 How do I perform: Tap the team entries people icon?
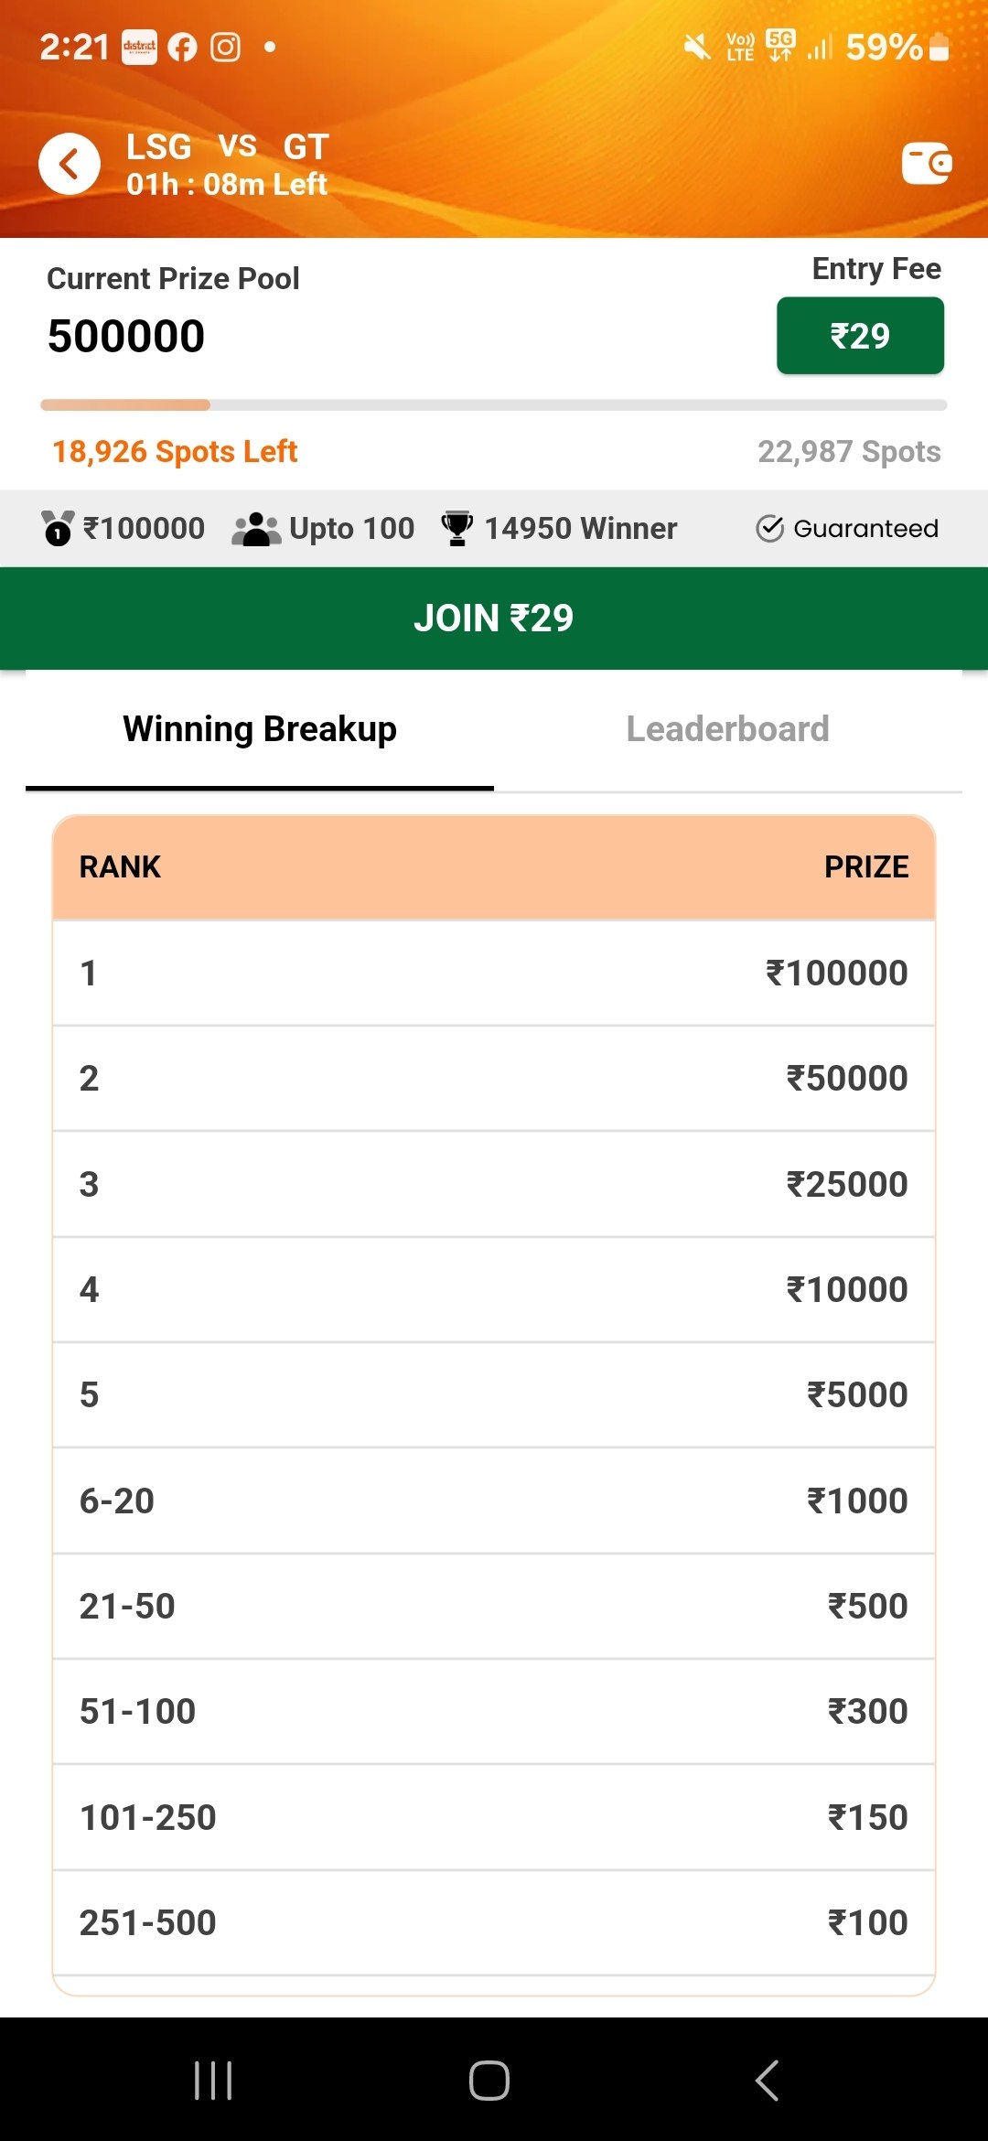click(255, 529)
